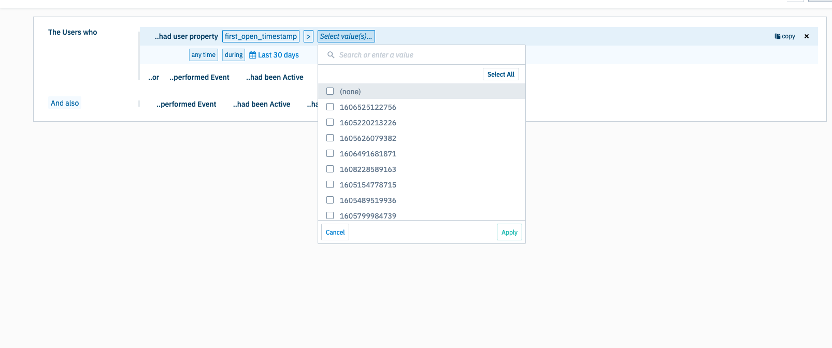Click the calendar icon beside Last 30 days
This screenshot has width=832, height=348.
(x=253, y=55)
